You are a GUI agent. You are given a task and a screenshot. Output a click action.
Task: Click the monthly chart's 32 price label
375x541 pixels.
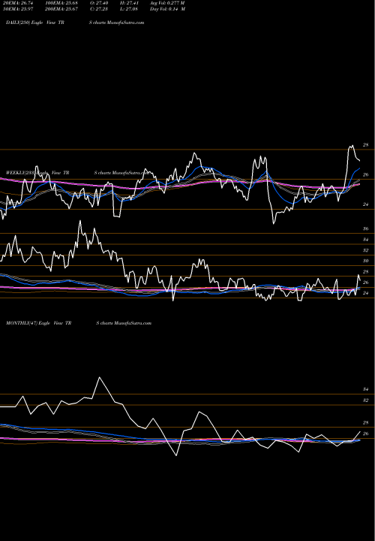tap(366, 400)
